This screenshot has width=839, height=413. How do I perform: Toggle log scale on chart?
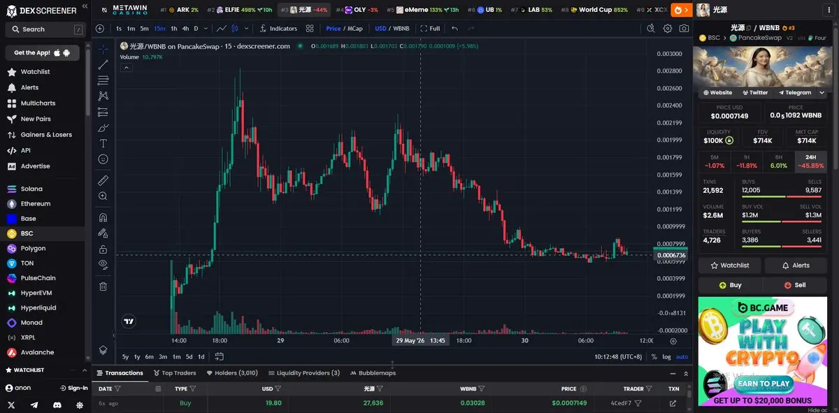click(666, 356)
